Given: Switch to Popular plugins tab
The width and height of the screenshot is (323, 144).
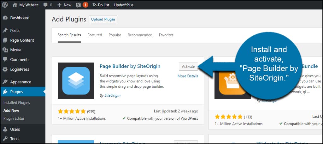Looking at the screenshot, I should pos(115,35).
